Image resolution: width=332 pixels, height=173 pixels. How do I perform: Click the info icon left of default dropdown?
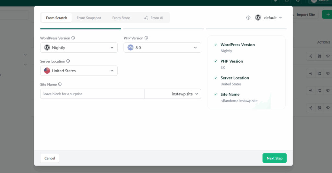pyautogui.click(x=248, y=18)
